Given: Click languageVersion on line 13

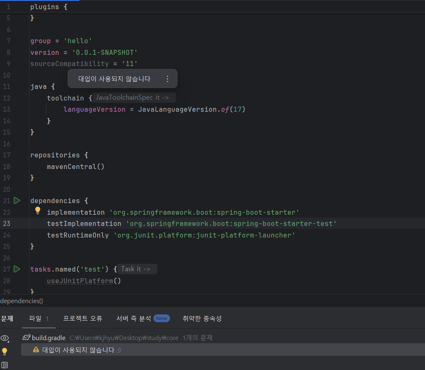Looking at the screenshot, I should click(x=94, y=109).
